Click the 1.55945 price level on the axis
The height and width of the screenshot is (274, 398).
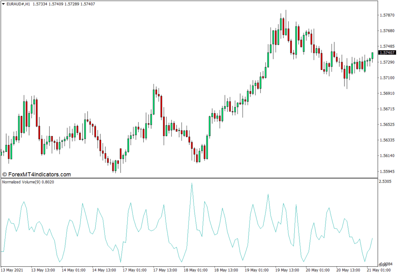click(x=387, y=171)
